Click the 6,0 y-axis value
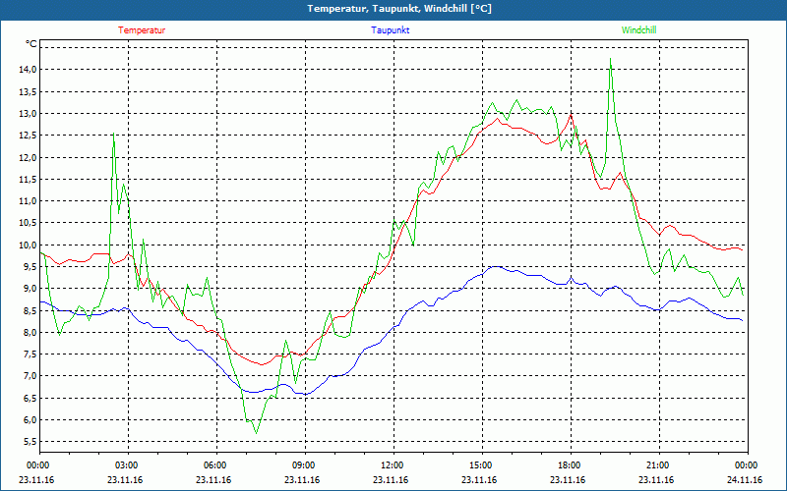The height and width of the screenshot is (491, 787). [30, 420]
